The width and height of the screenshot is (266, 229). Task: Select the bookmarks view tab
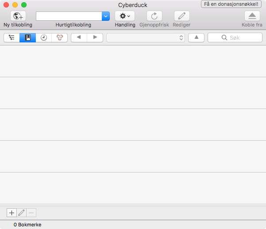[27, 38]
